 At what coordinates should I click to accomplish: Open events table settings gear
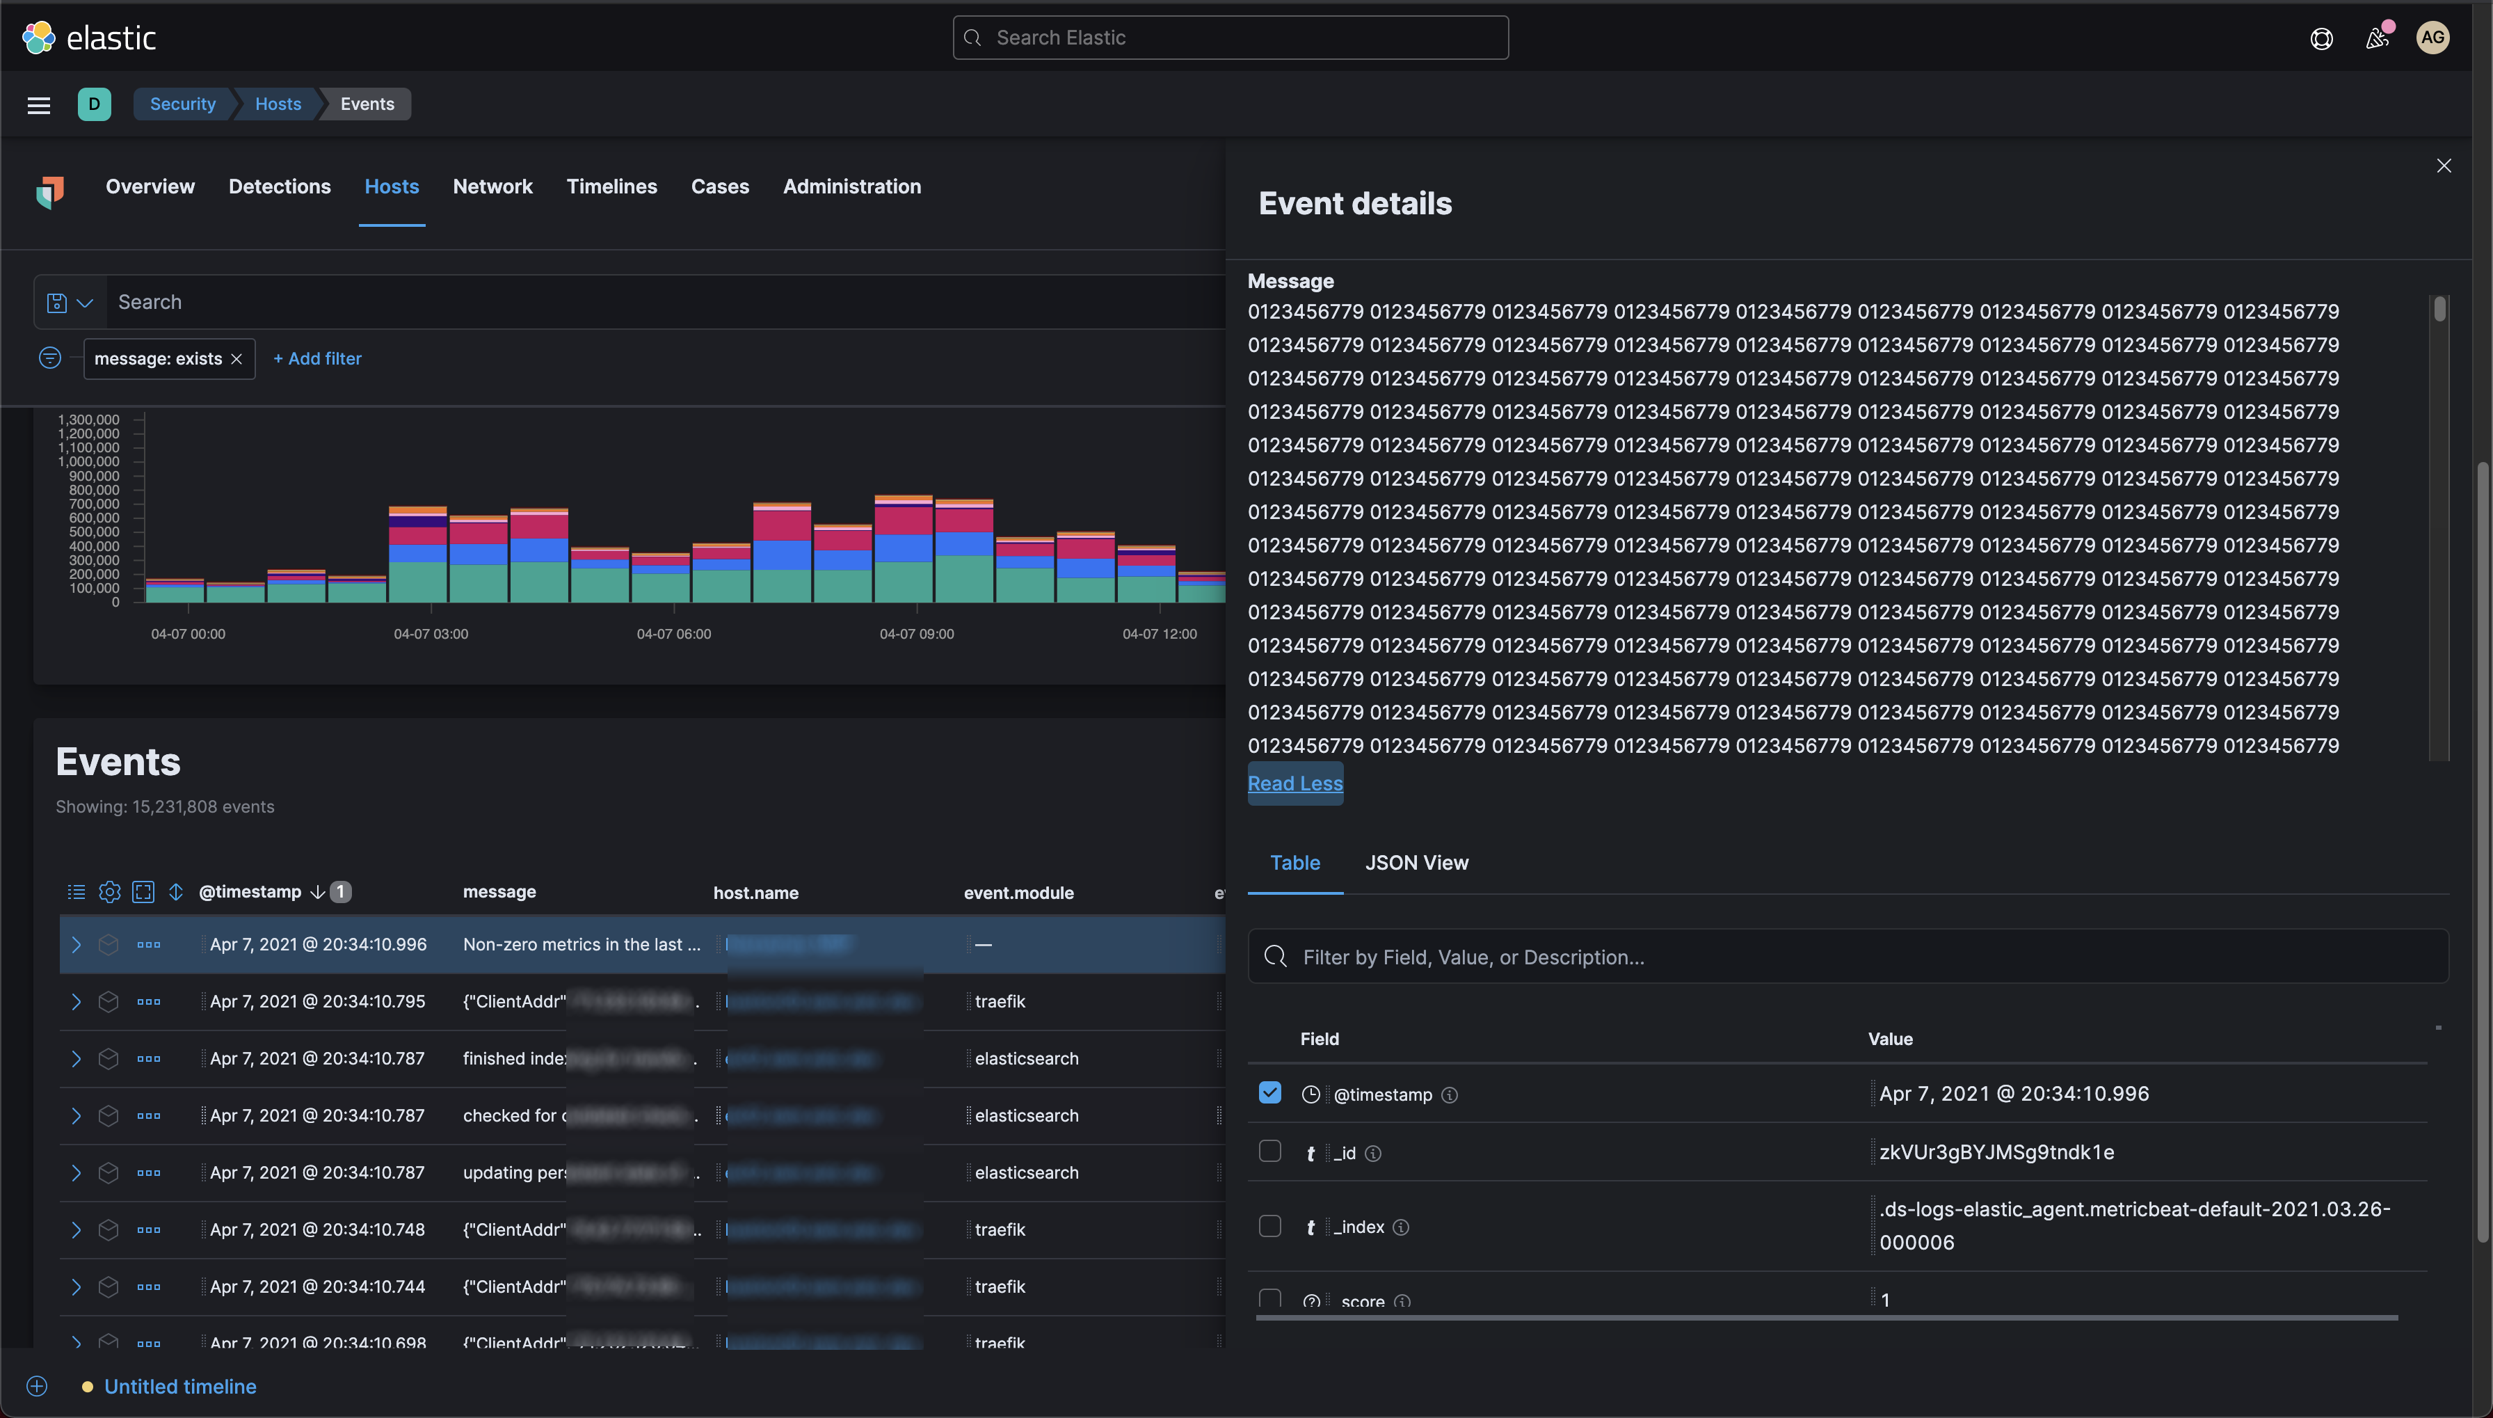click(110, 892)
